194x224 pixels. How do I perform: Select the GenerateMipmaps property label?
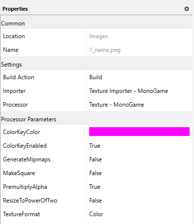[x=27, y=159]
